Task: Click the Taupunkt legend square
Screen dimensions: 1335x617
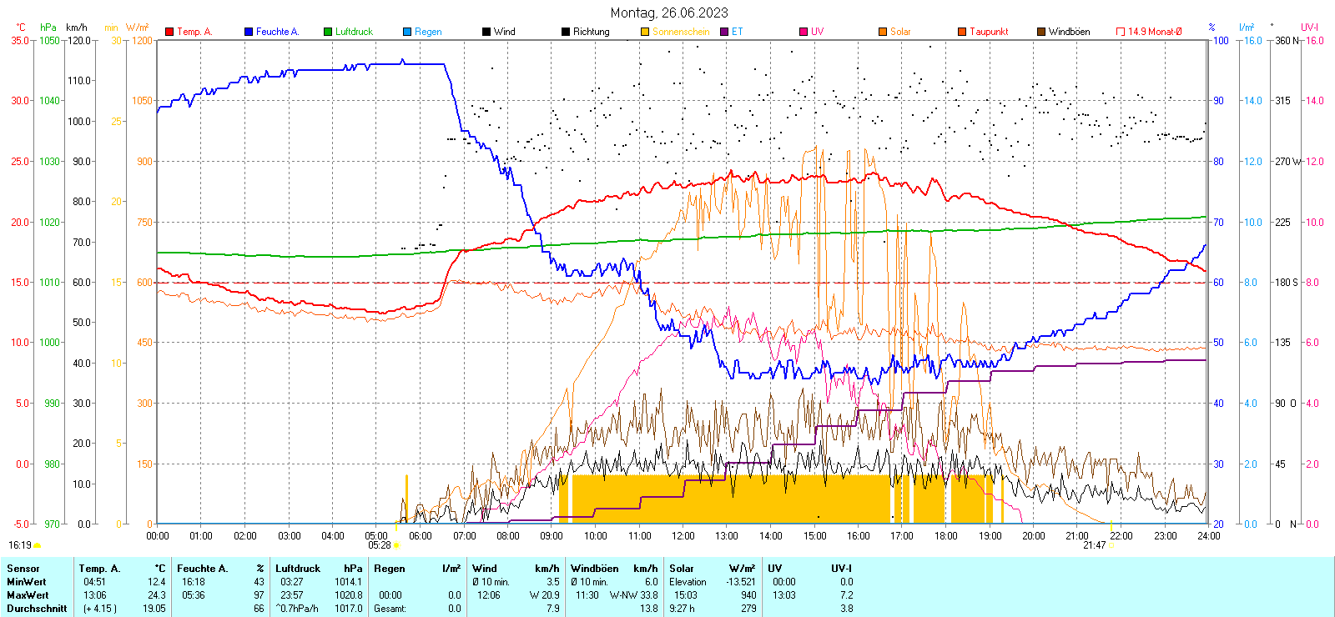Action: pyautogui.click(x=962, y=32)
